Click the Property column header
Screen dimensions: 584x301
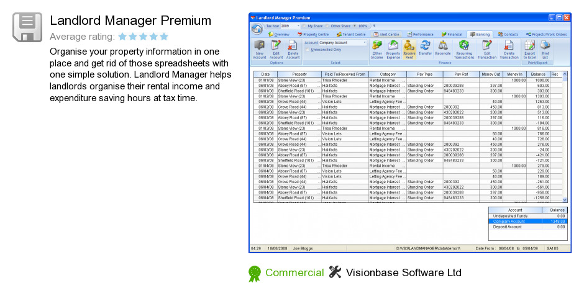[x=299, y=74]
